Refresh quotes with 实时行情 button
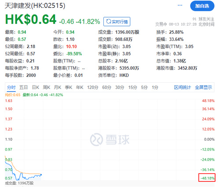This screenshot has height=187, width=220. [x=117, y=22]
